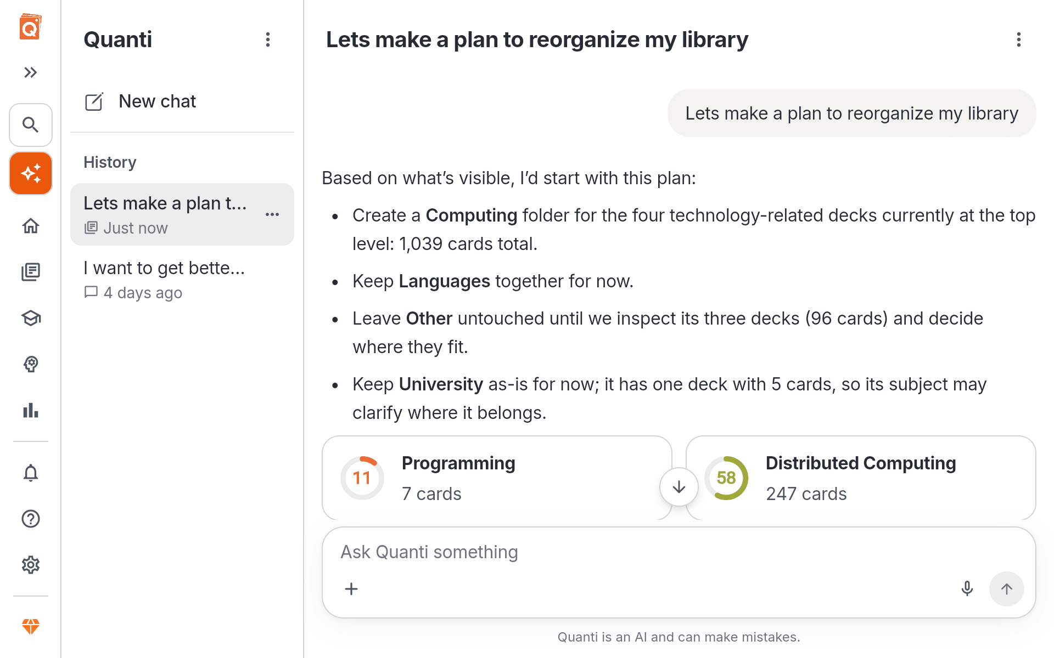The image size is (1054, 658).
Task: Open the library decks icon
Action: tap(31, 272)
